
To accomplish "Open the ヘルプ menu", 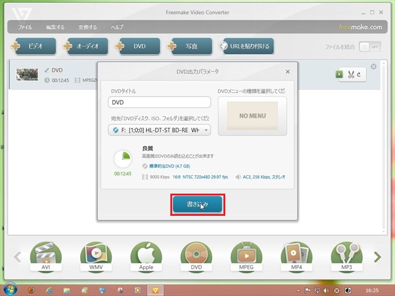I will (x=117, y=27).
